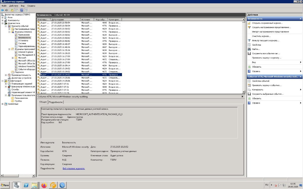
Task: Sort by the Дата и время column header
Action: point(65,19)
